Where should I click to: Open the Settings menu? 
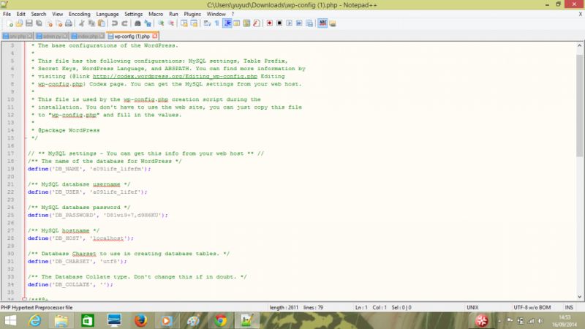click(134, 14)
